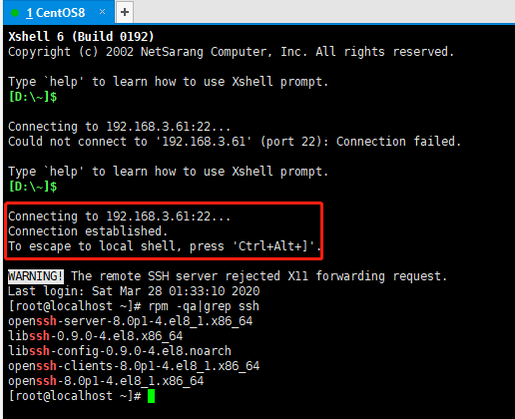This screenshot has width=515, height=419.
Task: Select the openssh-server package line
Action: point(131,321)
